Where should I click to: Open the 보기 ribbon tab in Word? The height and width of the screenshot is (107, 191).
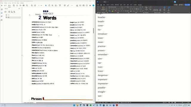click(131, 5)
